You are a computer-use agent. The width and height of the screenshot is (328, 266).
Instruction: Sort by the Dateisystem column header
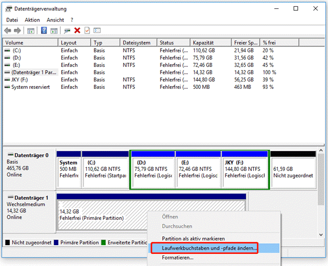pos(138,43)
